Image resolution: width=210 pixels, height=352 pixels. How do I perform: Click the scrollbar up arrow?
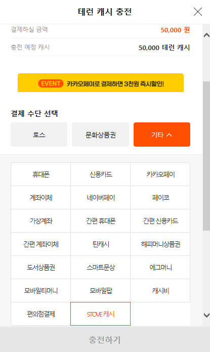(x=206, y=35)
